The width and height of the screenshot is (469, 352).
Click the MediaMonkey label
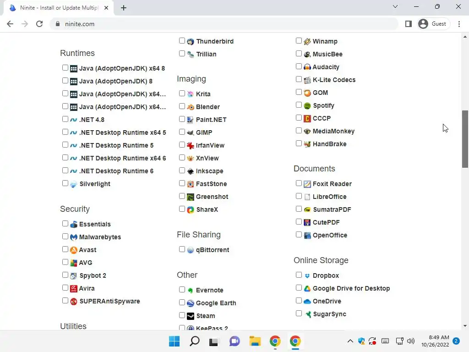tap(333, 132)
